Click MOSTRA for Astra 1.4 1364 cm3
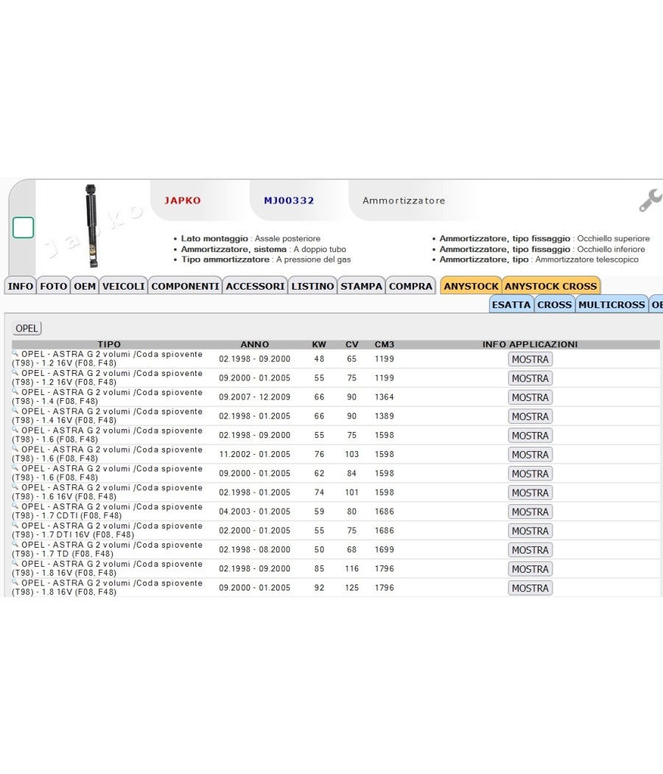Image resolution: width=663 pixels, height=774 pixels. pos(530,397)
